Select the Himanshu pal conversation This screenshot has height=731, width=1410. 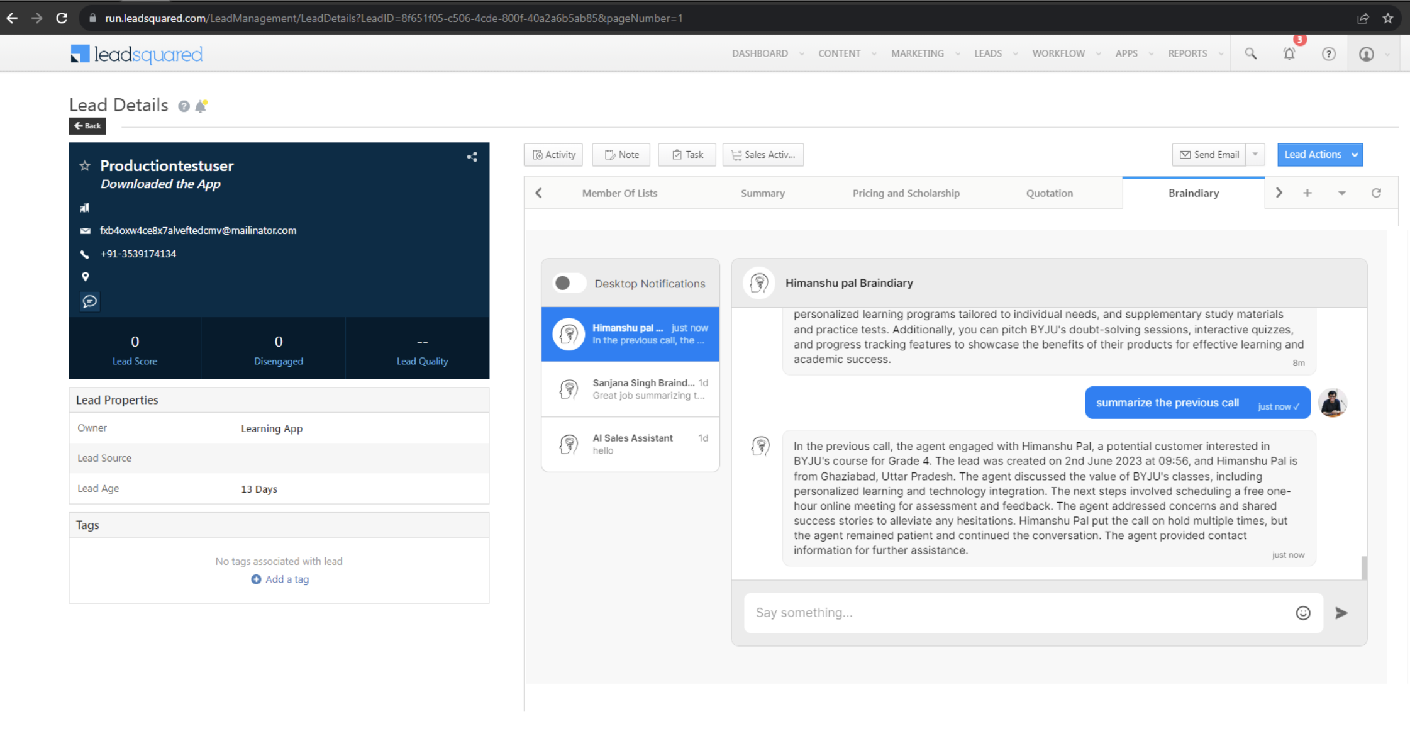click(630, 334)
